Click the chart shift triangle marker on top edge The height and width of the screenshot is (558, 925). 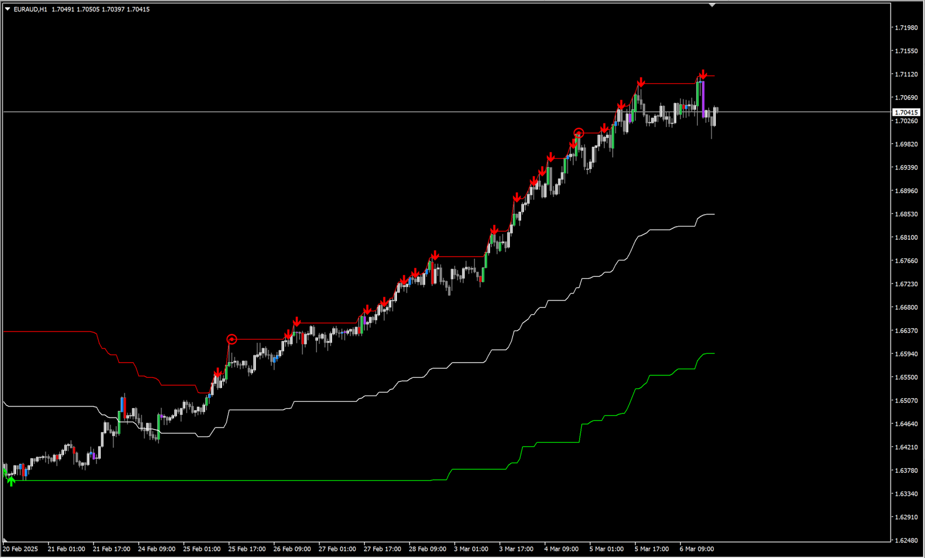712,5
